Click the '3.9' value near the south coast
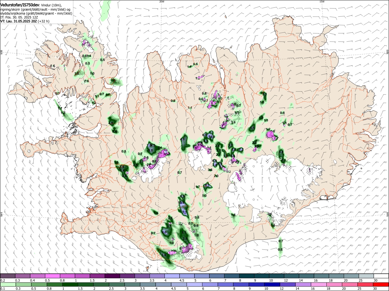 (164, 255)
